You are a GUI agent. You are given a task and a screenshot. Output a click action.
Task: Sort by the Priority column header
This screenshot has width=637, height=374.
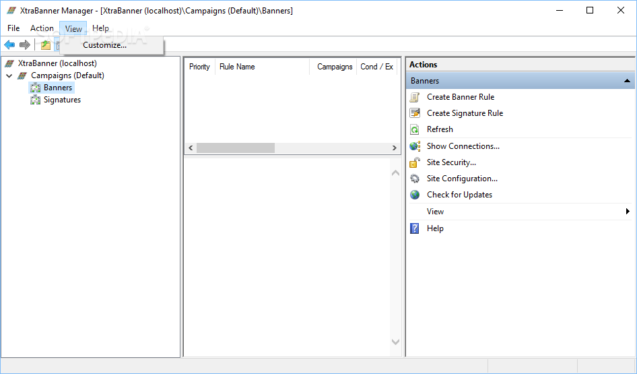click(x=199, y=67)
